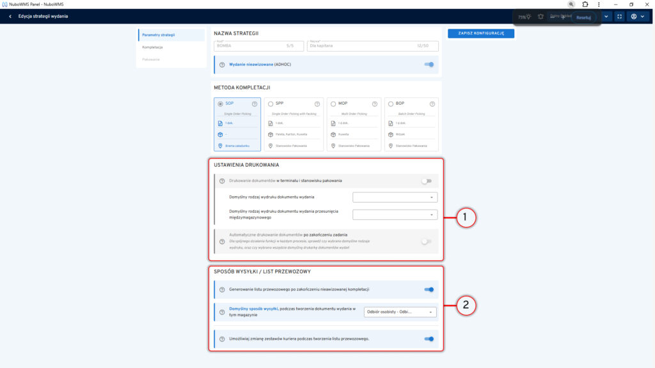Expand Domyślny rodzaj wydruku dokumentu wydania dropdown

[x=395, y=197]
